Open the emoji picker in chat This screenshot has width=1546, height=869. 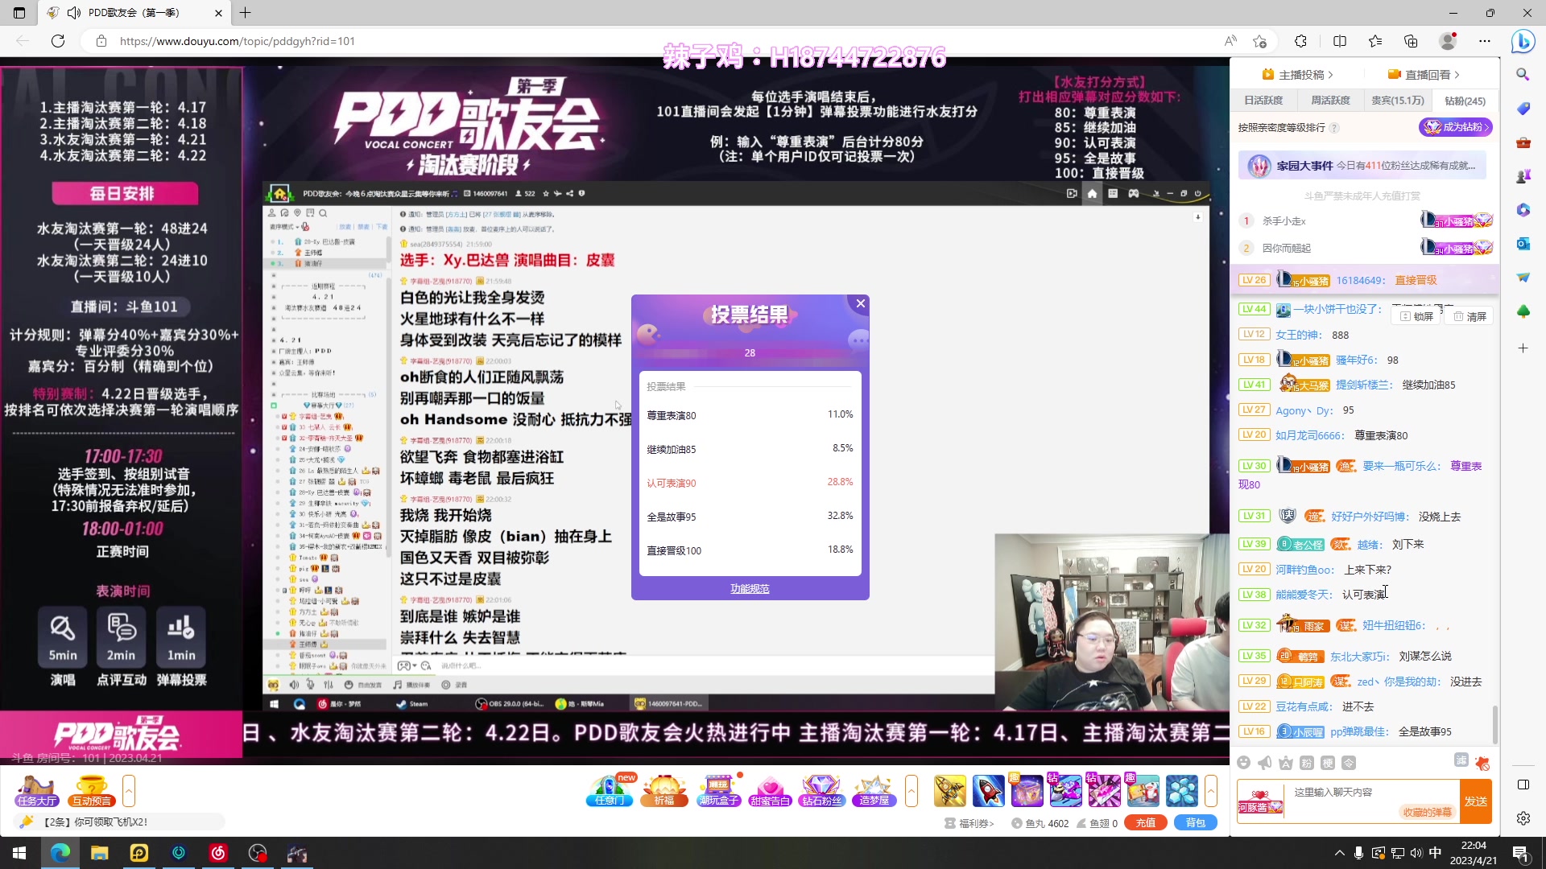click(x=1244, y=763)
